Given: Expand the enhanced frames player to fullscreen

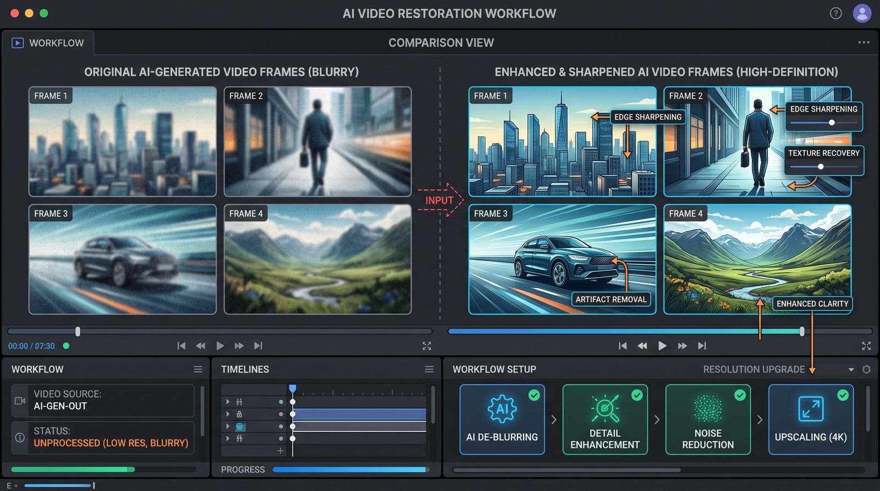Looking at the screenshot, I should [x=866, y=346].
